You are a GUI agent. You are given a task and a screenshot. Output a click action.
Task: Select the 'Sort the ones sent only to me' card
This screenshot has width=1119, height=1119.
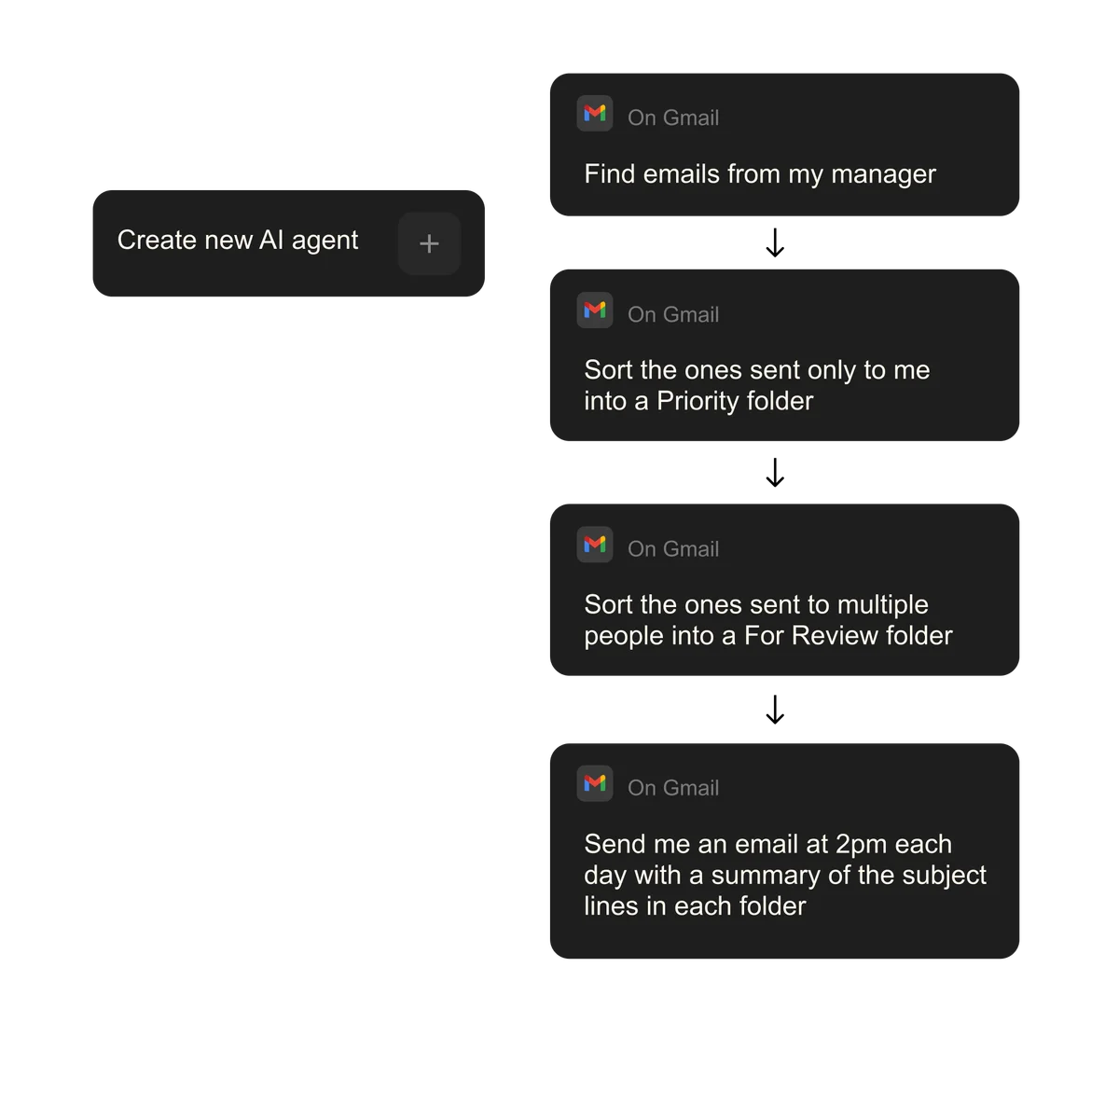(x=783, y=357)
